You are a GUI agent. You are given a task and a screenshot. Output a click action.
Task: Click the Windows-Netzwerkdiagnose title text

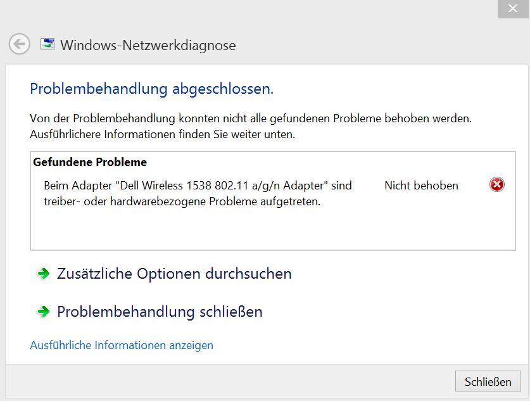148,46
